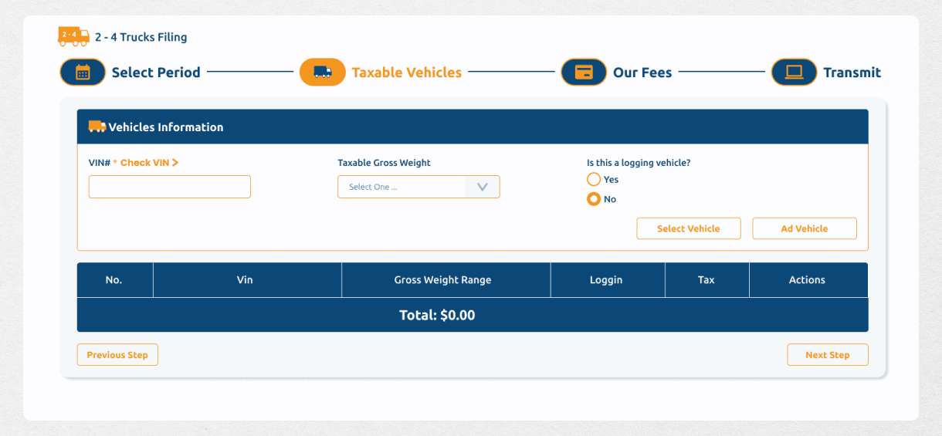Click the dropdown chevron arrow for gross weight
Viewport: 942px width, 436px height.
[x=483, y=187]
